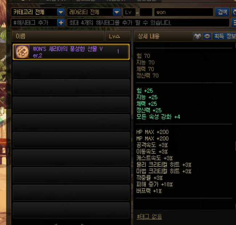
Task: Click the circular emblem item thumbnail
Action: pyautogui.click(x=22, y=52)
